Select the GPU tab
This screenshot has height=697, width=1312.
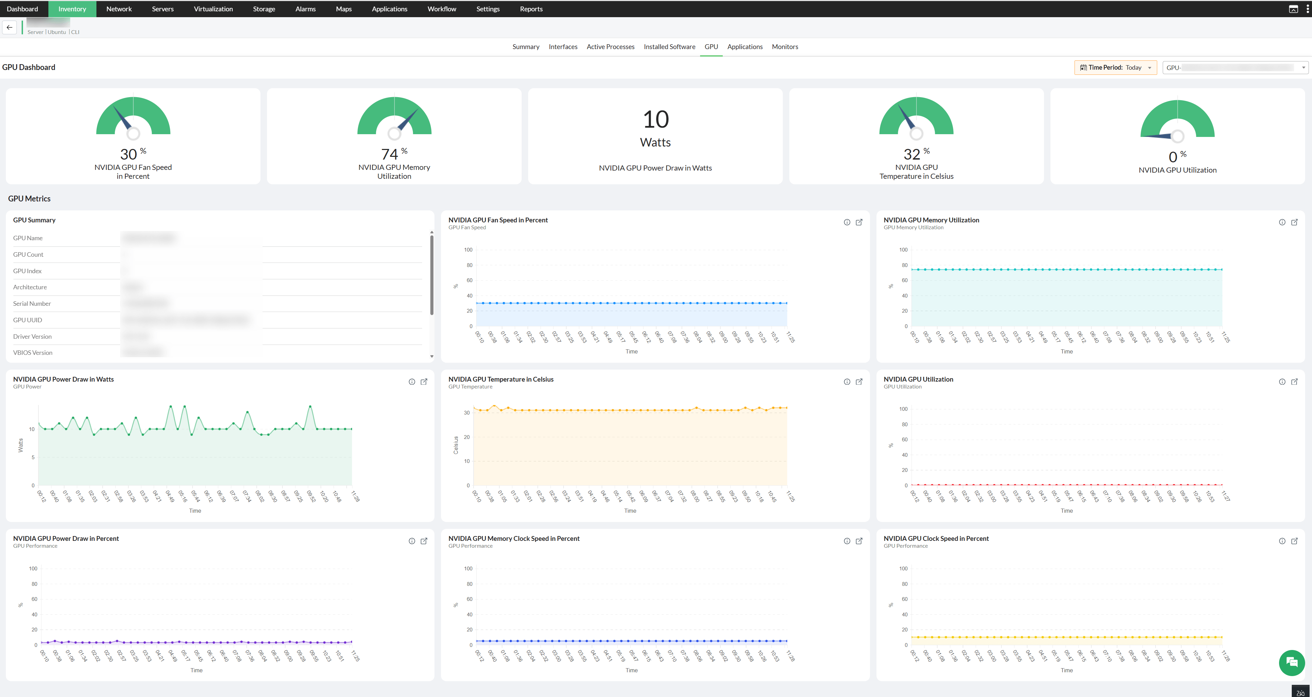(x=711, y=47)
